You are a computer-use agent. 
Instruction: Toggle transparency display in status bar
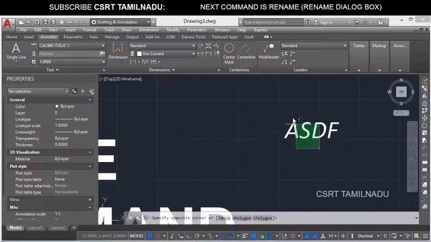(253, 236)
